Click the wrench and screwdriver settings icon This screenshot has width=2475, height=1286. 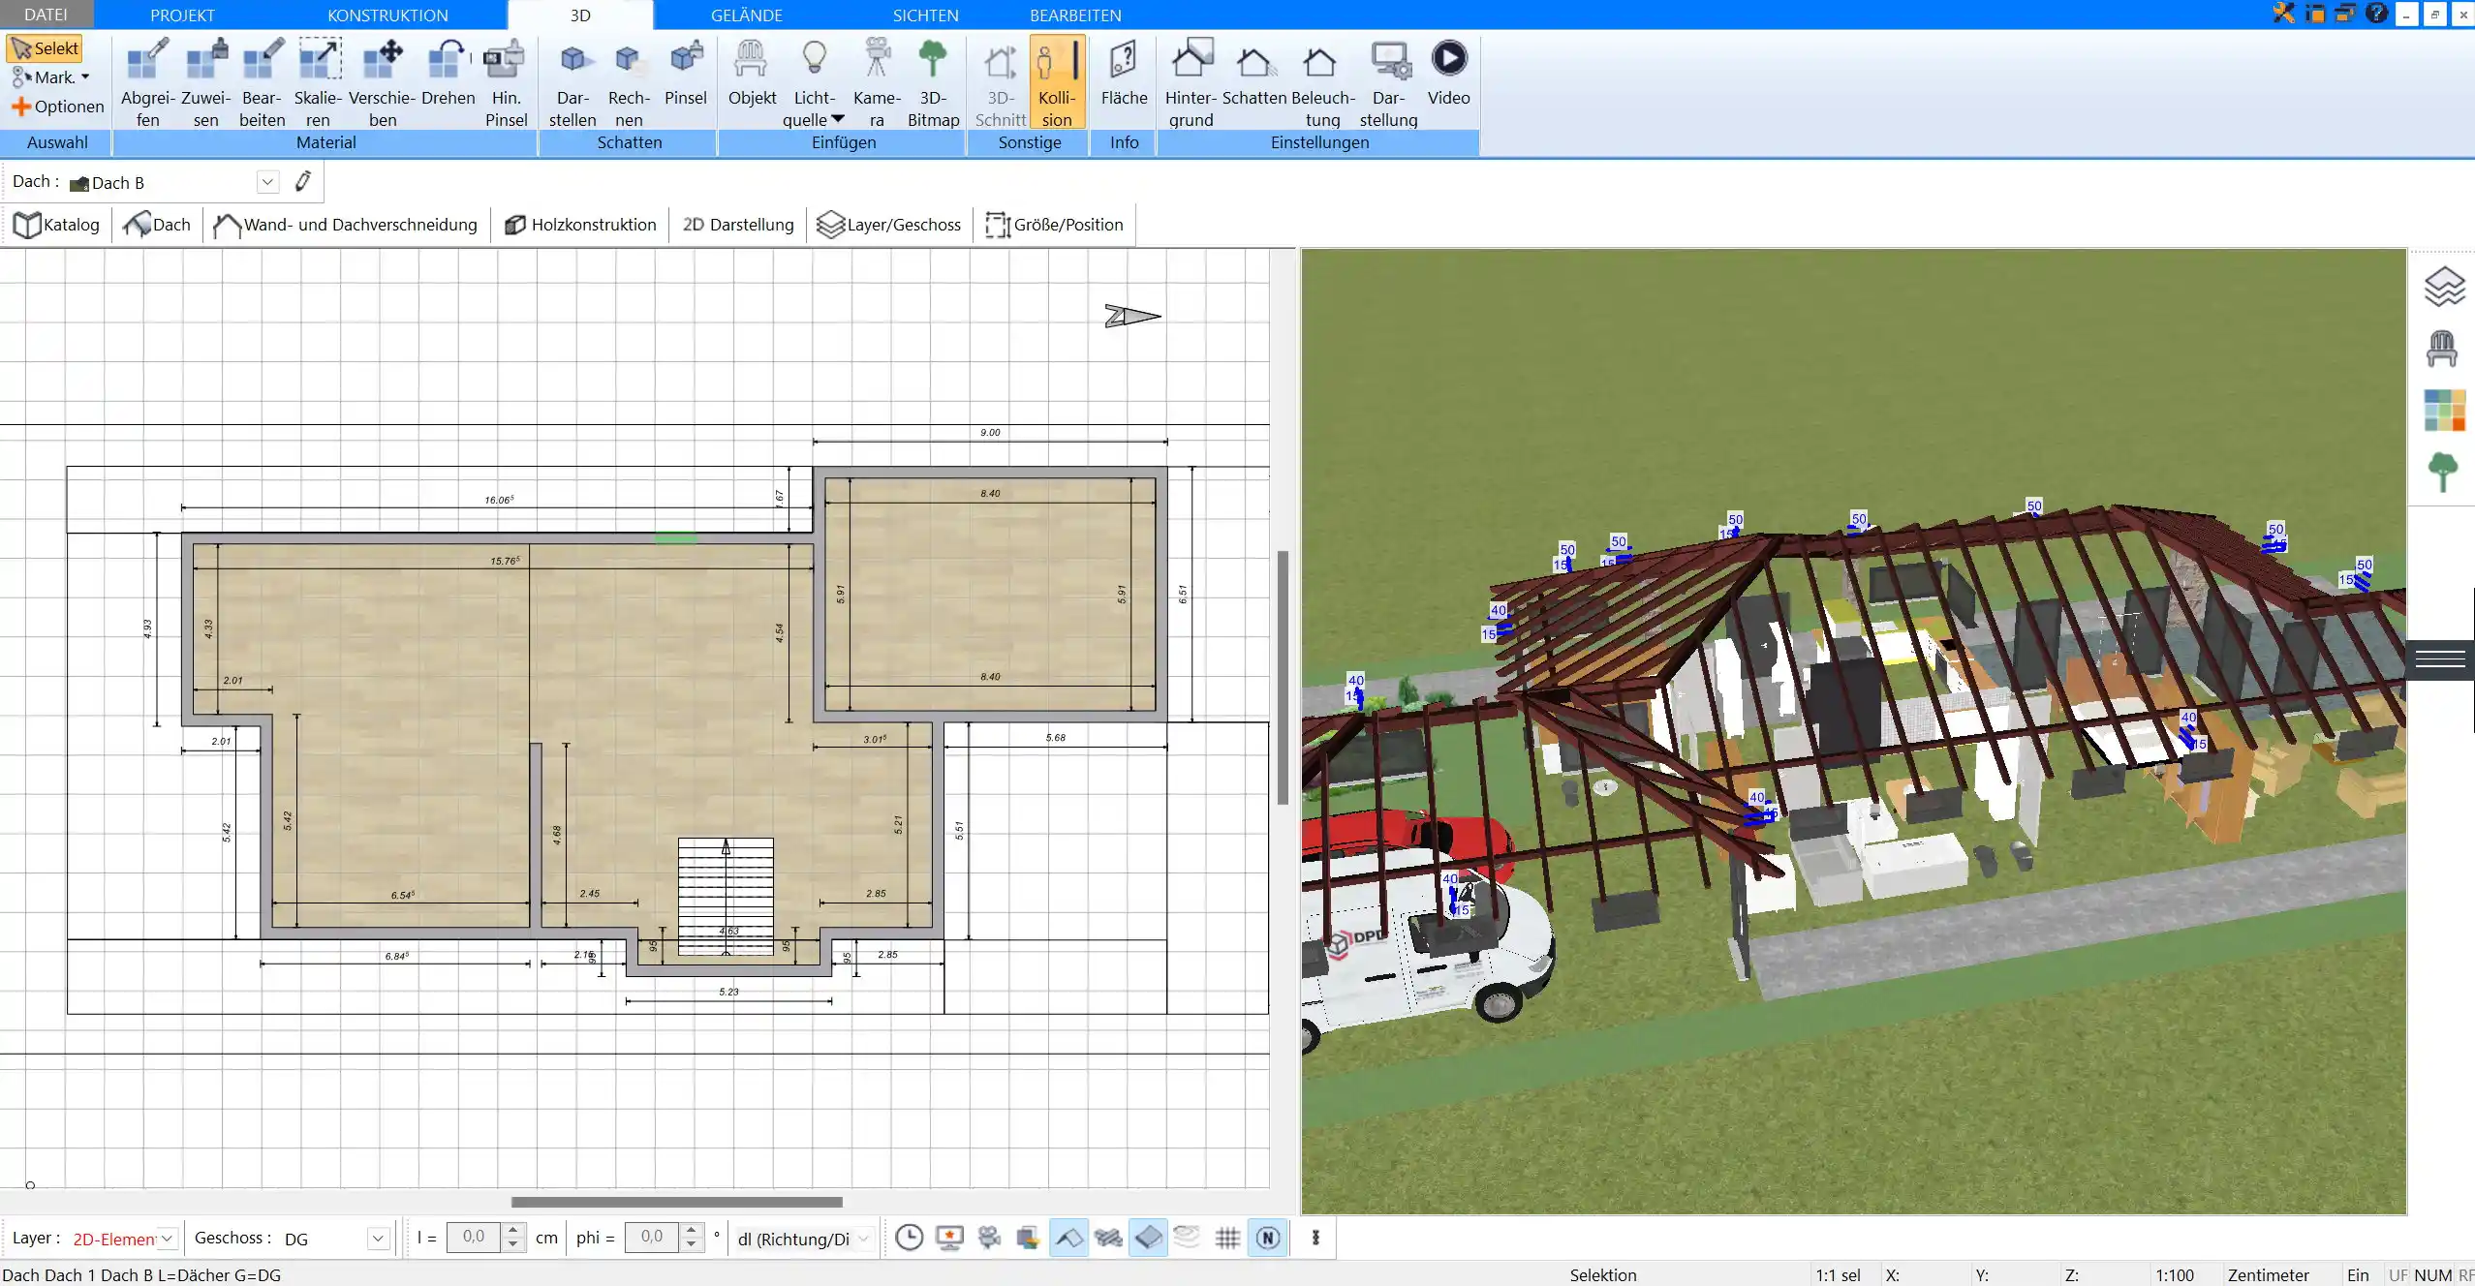click(x=2283, y=14)
